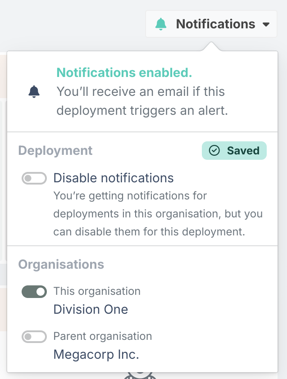Click the Organisations section heading

(x=61, y=264)
